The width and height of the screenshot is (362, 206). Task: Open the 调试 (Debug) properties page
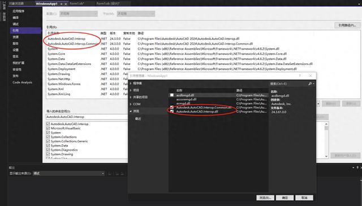[x=15, y=24]
